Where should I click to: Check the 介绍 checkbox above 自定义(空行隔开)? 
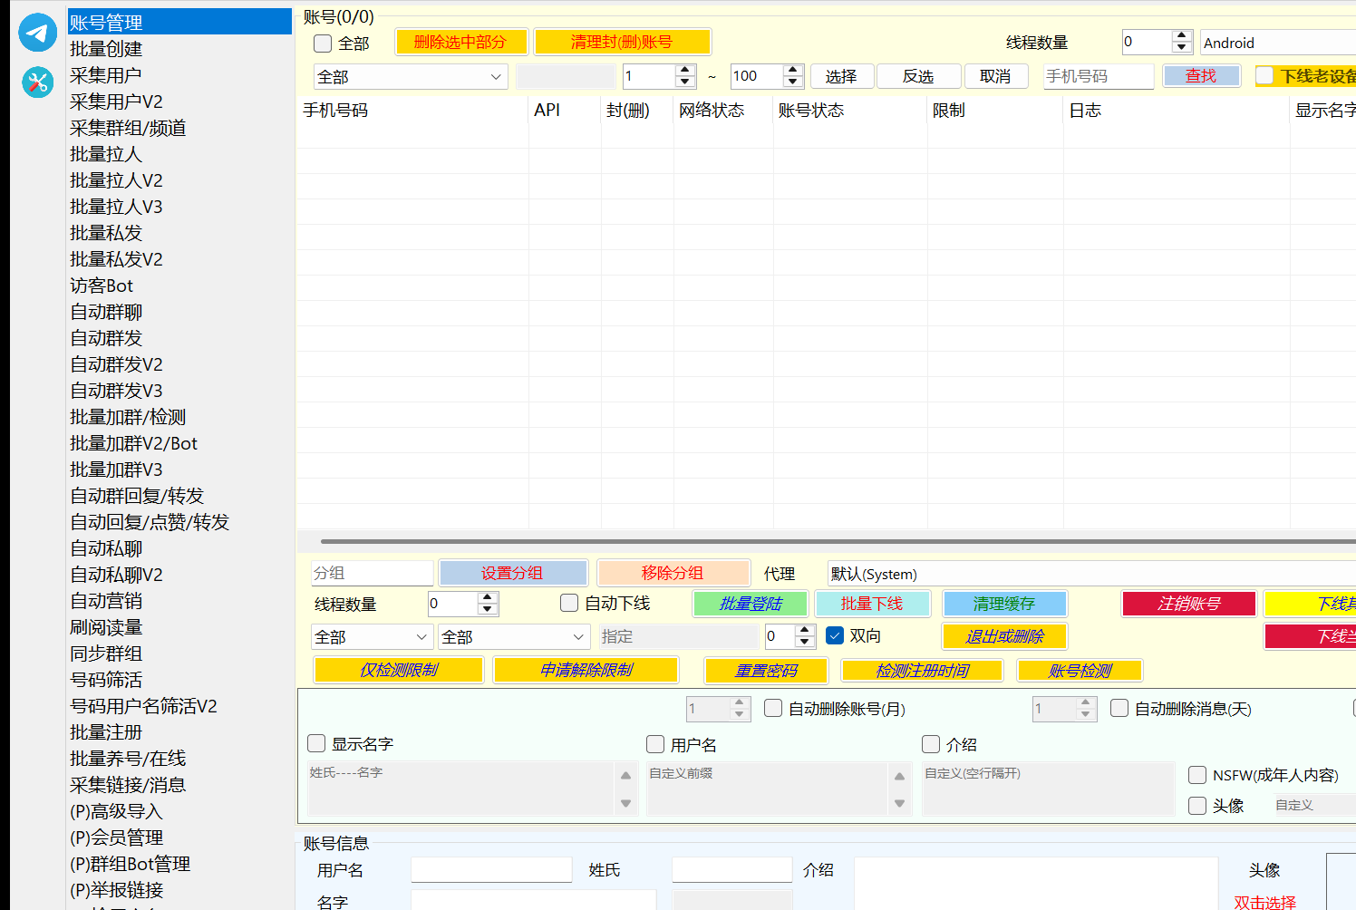(931, 744)
